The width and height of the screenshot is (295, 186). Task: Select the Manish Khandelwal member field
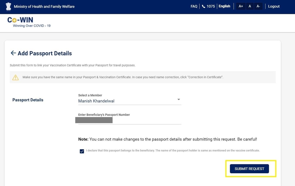pos(130,101)
